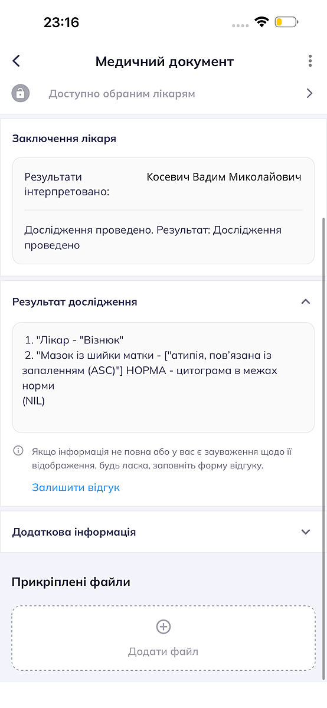Tap the back arrow icon
327x708 pixels.
(x=17, y=61)
